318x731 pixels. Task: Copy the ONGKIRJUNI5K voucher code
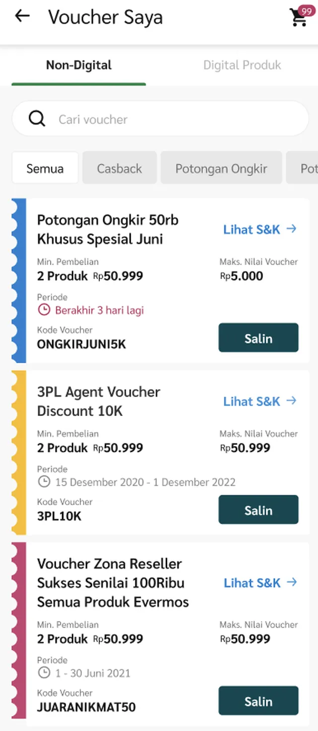[258, 338]
